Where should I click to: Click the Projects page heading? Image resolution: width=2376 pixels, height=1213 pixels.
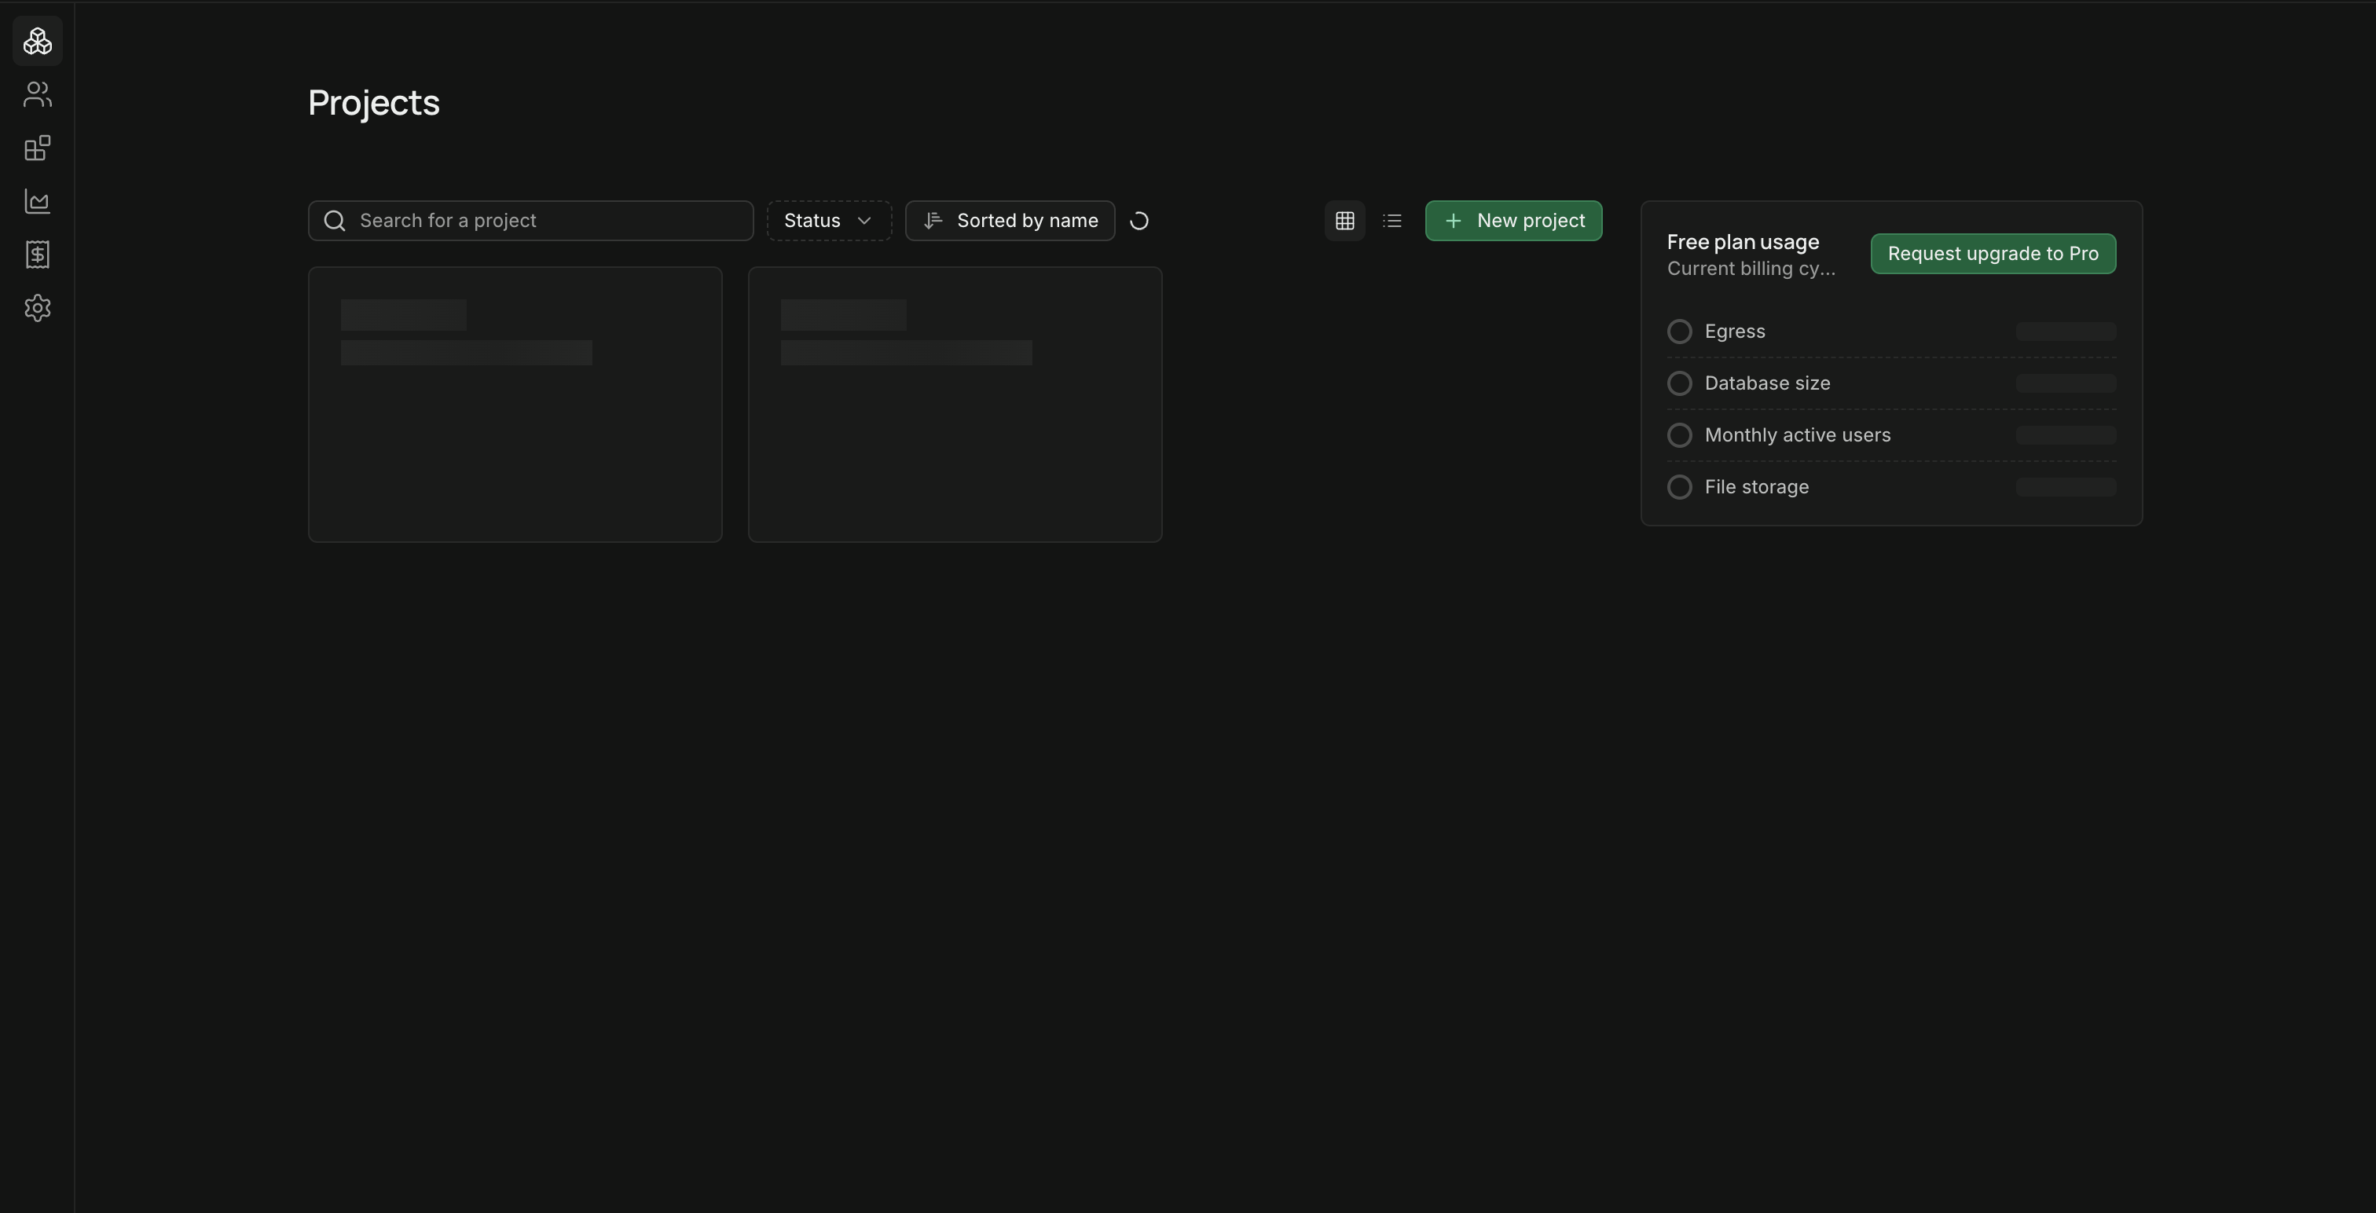coord(373,104)
